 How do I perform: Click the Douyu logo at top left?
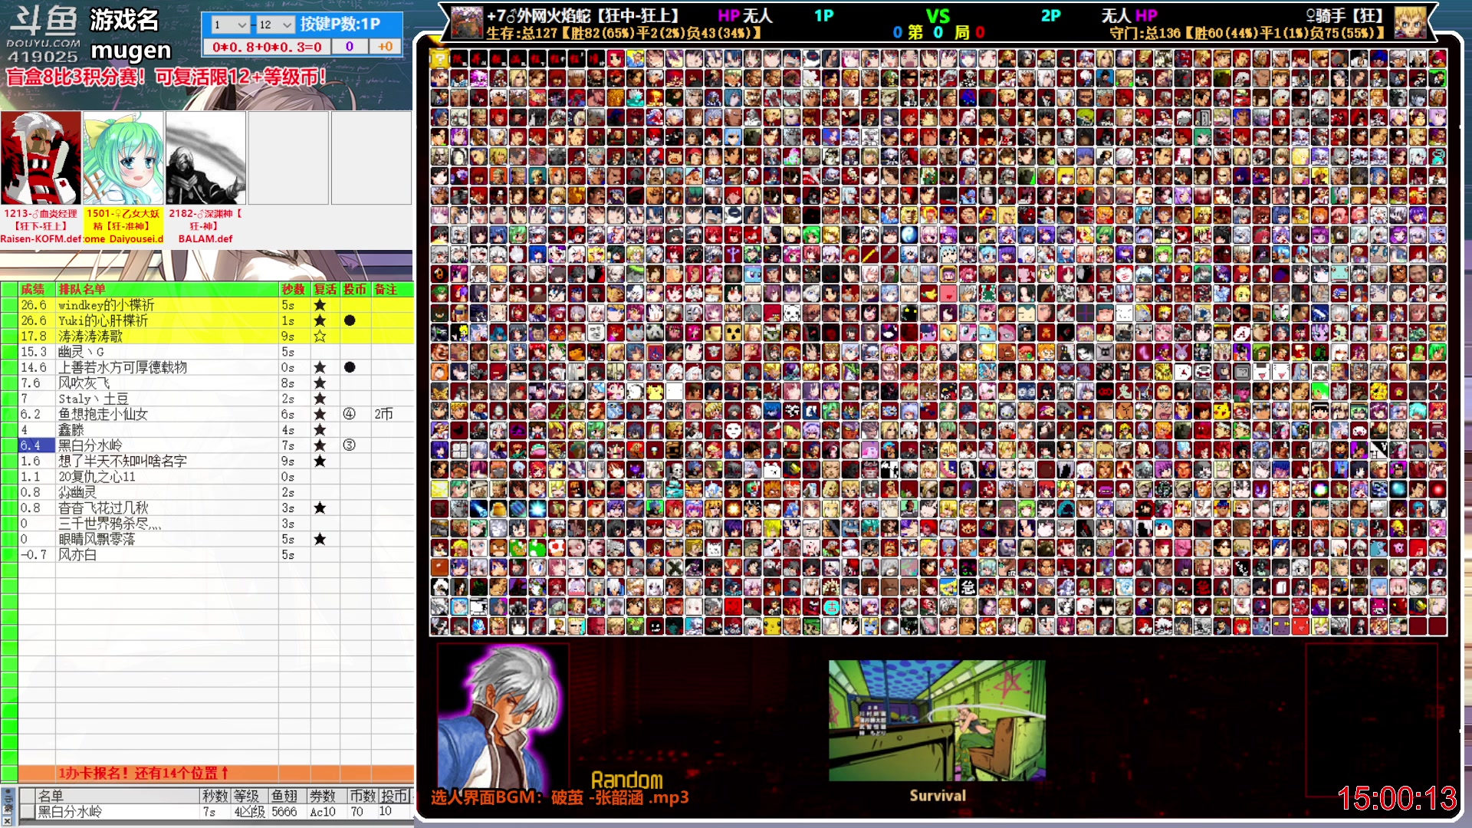click(x=43, y=34)
